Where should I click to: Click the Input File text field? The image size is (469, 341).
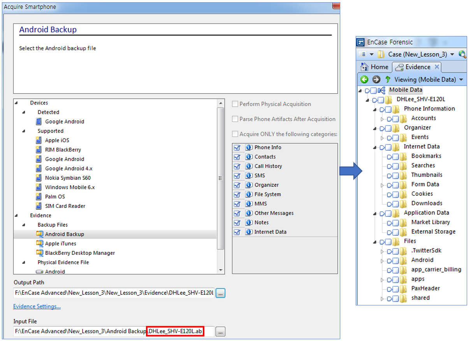(x=114, y=332)
